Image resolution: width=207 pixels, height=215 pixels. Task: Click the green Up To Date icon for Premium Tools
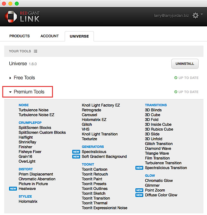click(x=176, y=92)
